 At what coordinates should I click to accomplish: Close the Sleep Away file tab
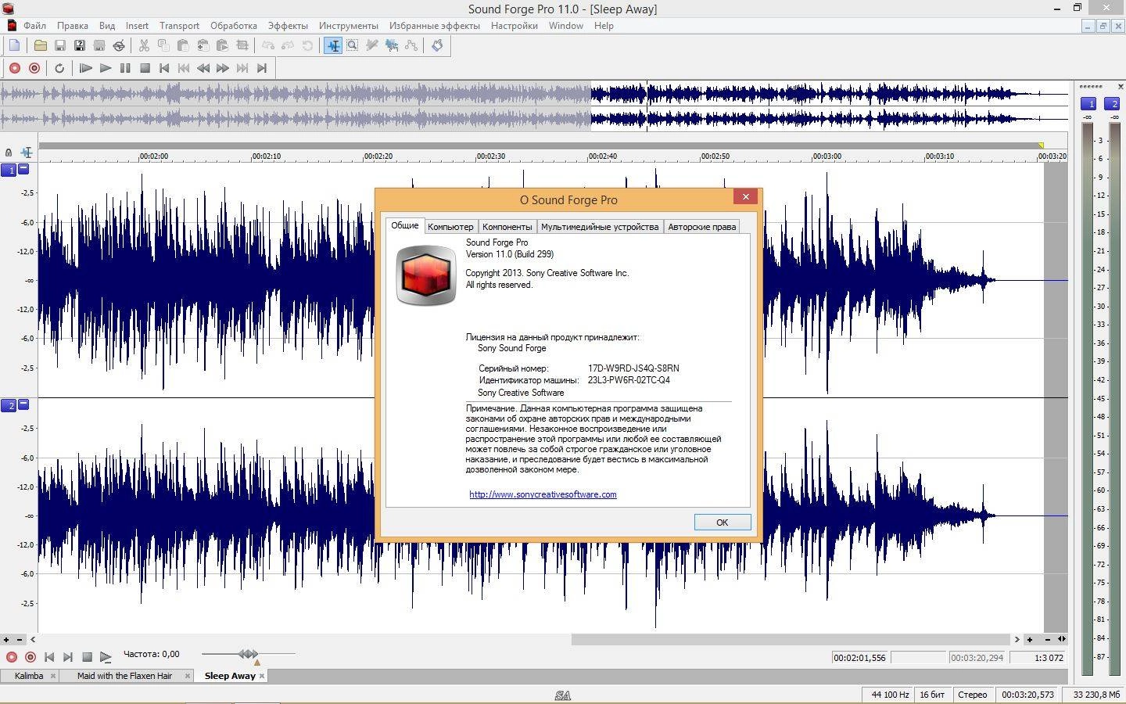pyautogui.click(x=261, y=676)
